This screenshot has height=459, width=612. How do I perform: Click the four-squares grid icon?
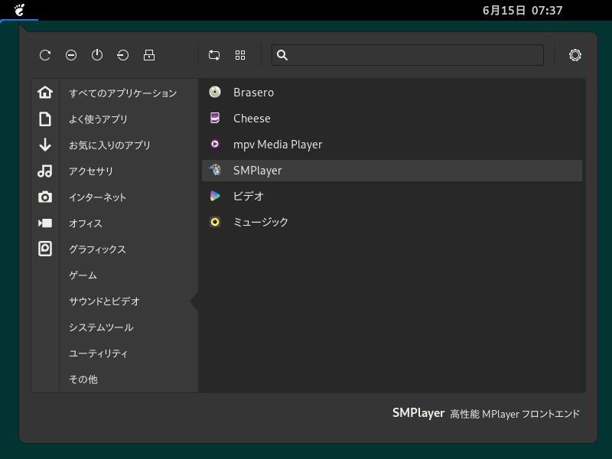[x=240, y=55]
